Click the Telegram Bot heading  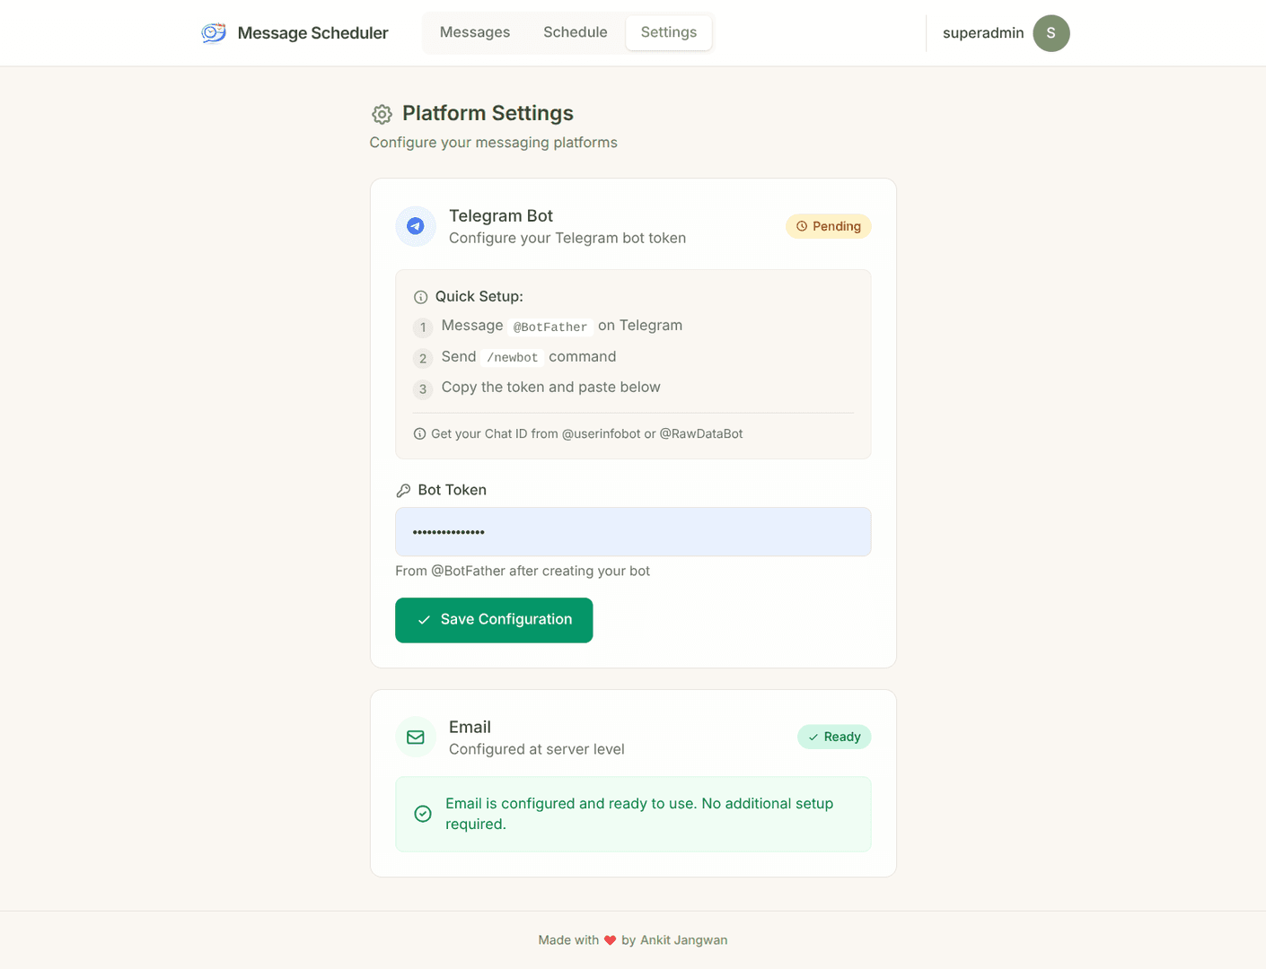pyautogui.click(x=501, y=216)
